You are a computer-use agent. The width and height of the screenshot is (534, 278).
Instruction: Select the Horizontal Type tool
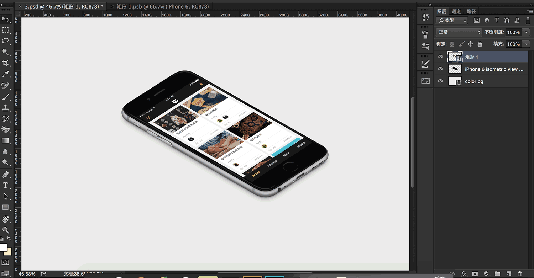[x=6, y=185]
